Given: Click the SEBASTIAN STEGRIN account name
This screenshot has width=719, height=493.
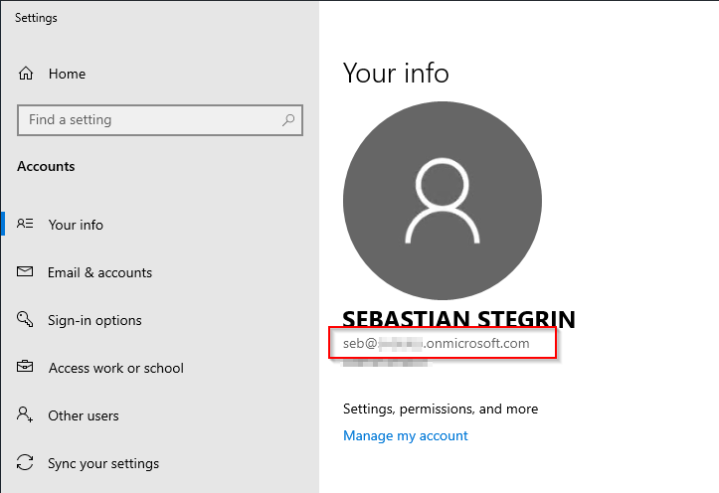Looking at the screenshot, I should pyautogui.click(x=458, y=318).
